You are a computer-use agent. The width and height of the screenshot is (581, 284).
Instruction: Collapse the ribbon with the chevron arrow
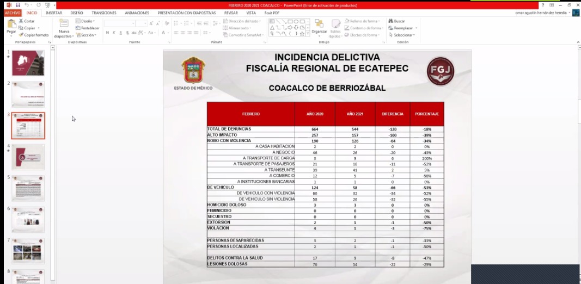[577, 42]
